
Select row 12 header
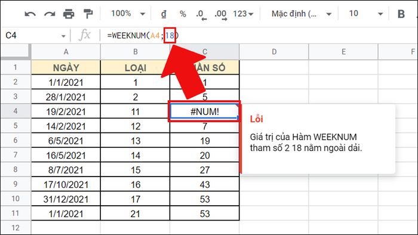pos(16,228)
